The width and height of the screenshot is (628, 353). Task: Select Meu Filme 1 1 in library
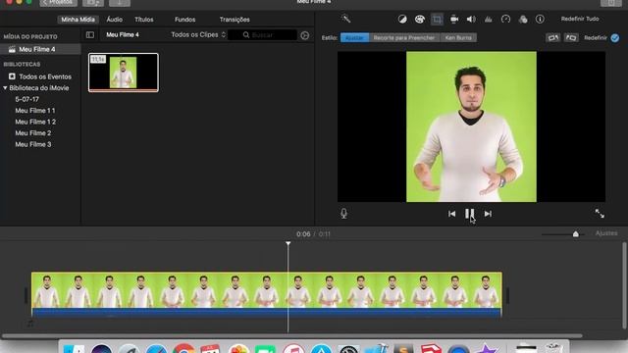pos(35,110)
